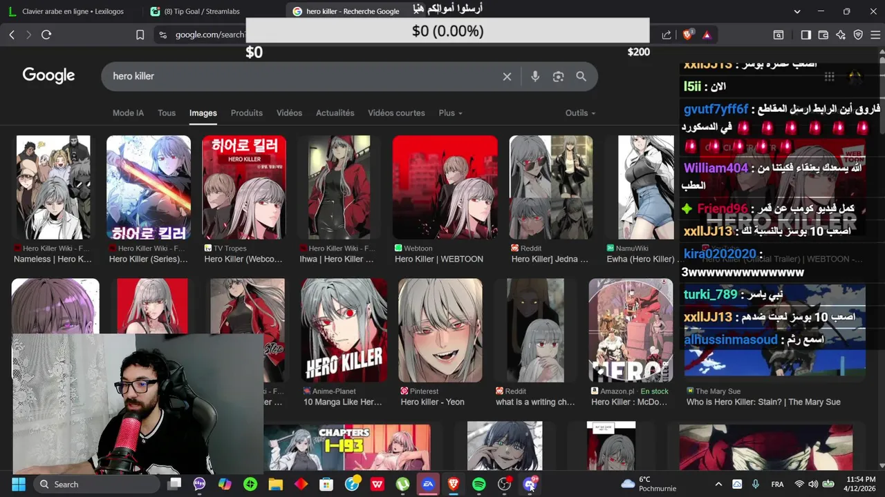Viewport: 885px width, 497px height.
Task: Click the Anime-Planet source label
Action: tap(334, 391)
